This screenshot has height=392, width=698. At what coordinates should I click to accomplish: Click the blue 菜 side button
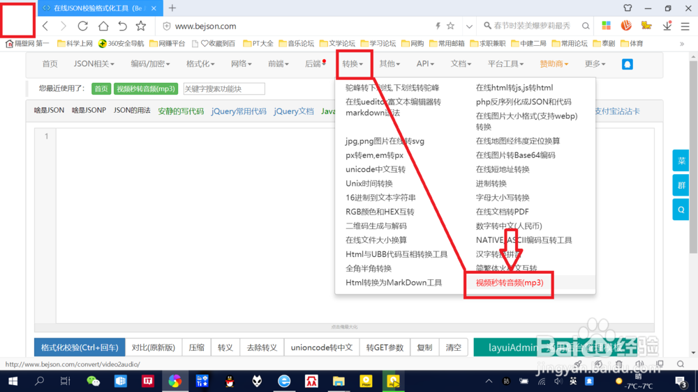pos(681,161)
